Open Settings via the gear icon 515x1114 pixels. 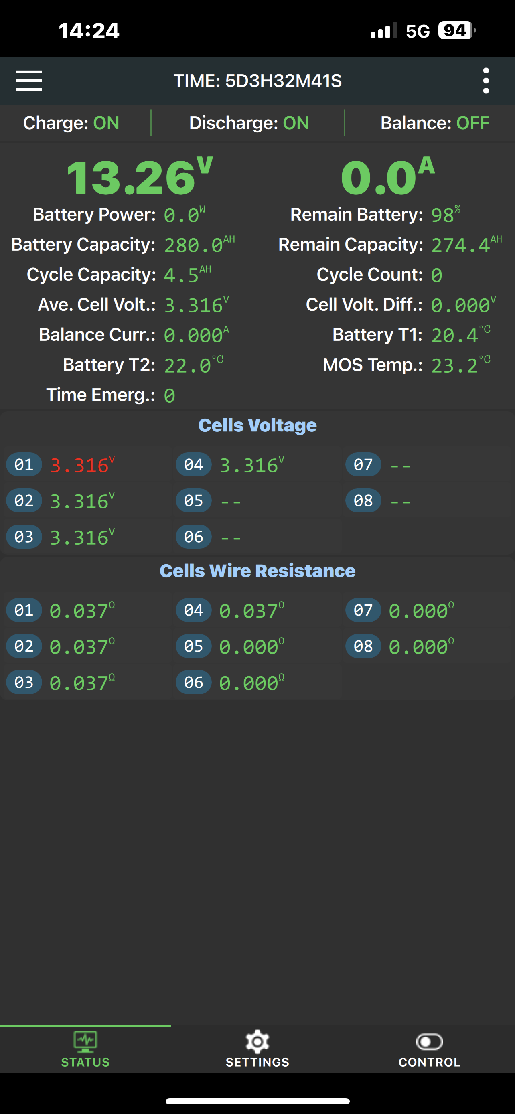[257, 1042]
